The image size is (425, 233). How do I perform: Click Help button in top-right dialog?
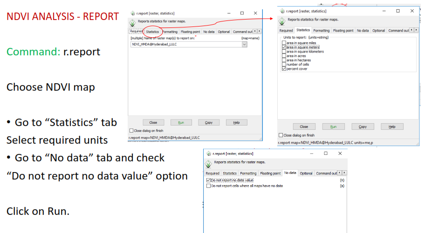pos(392,126)
